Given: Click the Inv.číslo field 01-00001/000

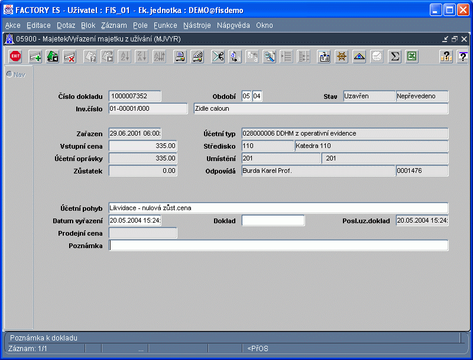Looking at the screenshot, I should pos(148,108).
